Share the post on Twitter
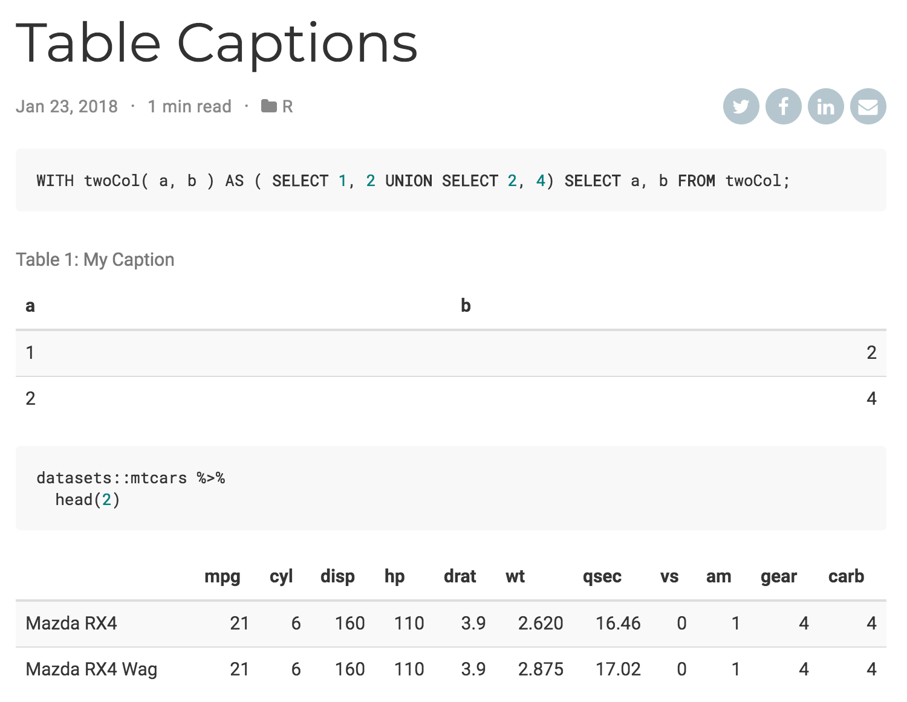This screenshot has width=907, height=702. pyautogui.click(x=741, y=107)
